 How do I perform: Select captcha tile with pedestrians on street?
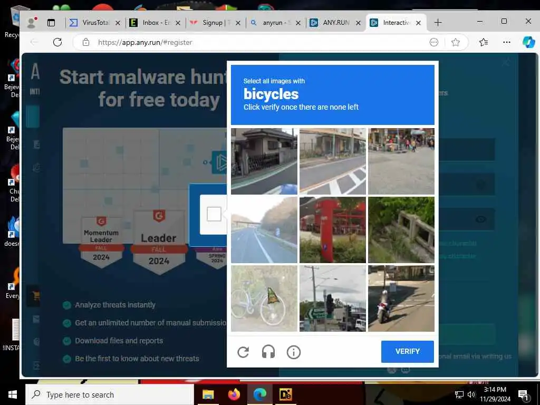401,161
